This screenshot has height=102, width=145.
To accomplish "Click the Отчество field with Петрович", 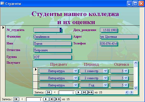I will pos(52,50).
